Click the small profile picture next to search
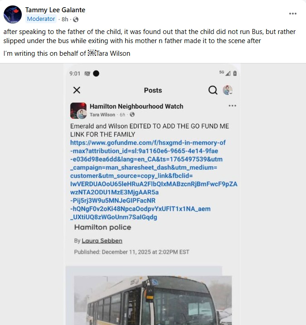This screenshot has width=306, height=325. (x=228, y=90)
